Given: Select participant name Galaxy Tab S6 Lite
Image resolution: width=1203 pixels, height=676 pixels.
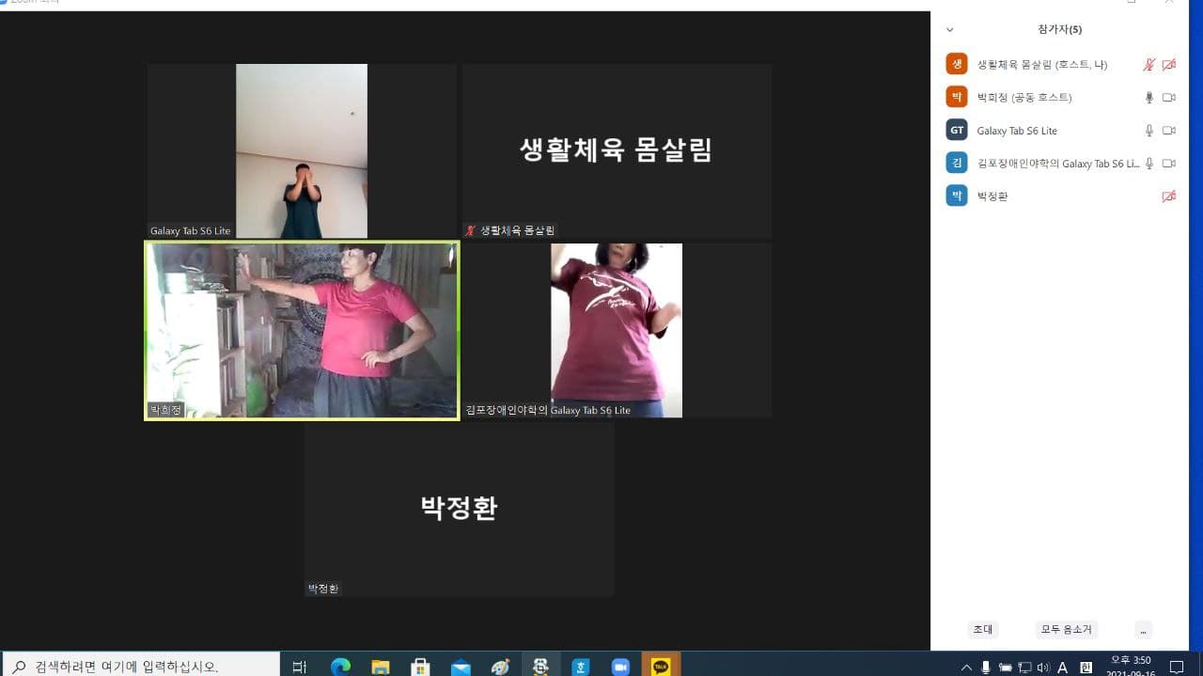Looking at the screenshot, I should click(x=1017, y=131).
